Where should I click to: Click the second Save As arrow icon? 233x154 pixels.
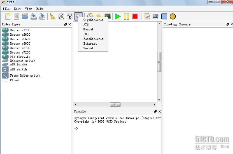42,16
